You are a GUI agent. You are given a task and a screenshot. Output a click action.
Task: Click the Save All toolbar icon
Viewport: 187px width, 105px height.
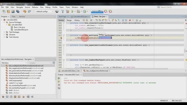pyautogui.click(x=18, y=11)
